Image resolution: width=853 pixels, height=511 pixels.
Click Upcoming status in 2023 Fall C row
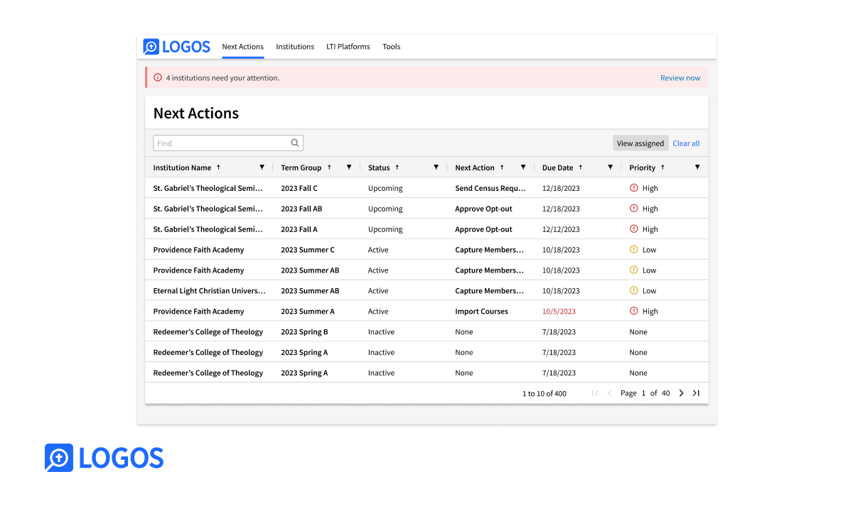tap(385, 188)
